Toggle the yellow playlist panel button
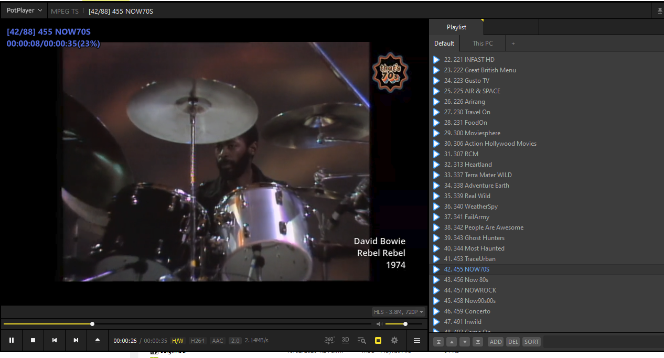 (x=378, y=340)
